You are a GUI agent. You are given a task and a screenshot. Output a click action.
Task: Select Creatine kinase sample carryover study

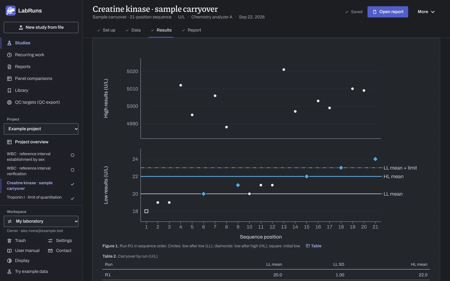point(41,186)
